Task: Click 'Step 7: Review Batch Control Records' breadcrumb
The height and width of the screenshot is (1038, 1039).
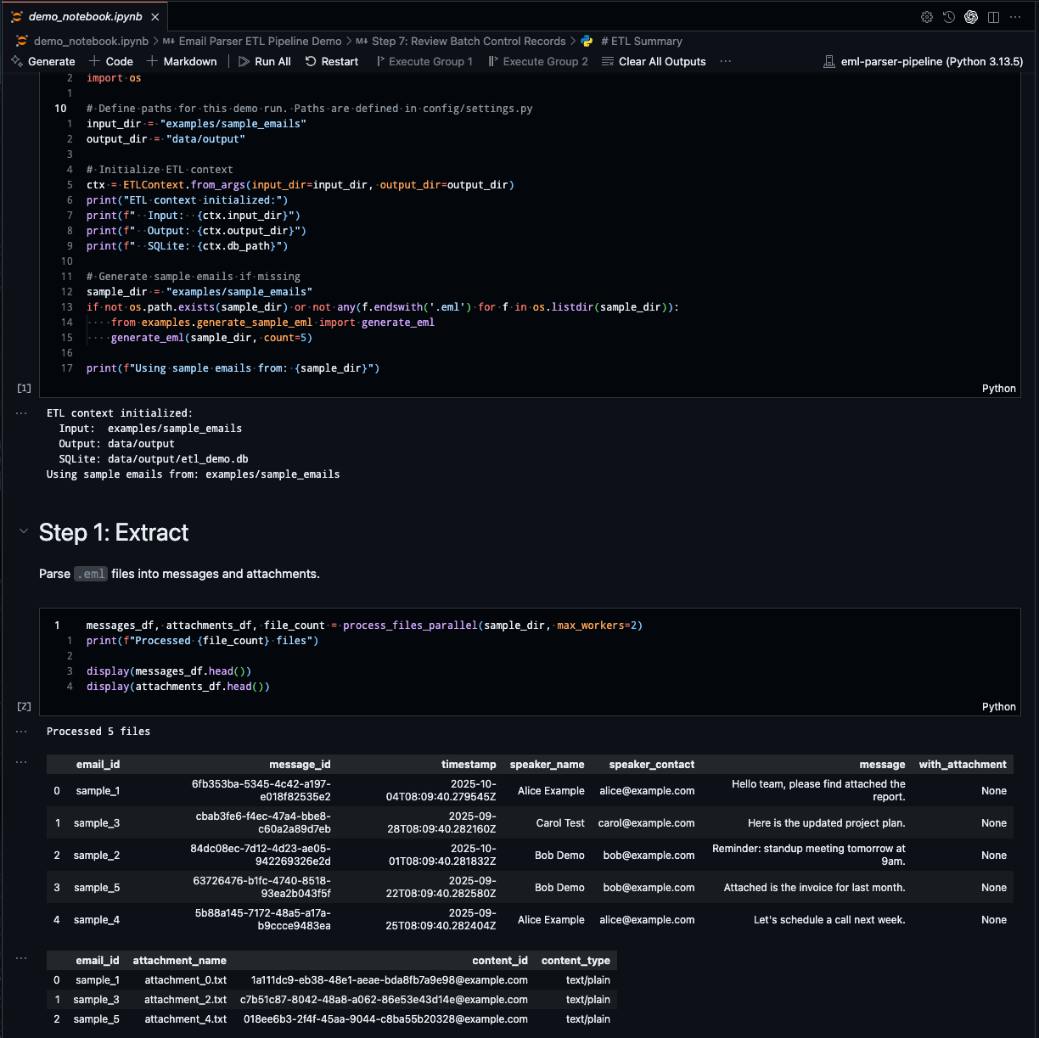Action: [x=468, y=41]
